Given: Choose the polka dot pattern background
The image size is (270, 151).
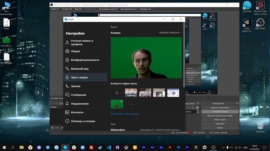Looking at the screenshot, I should pyautogui.click(x=173, y=93).
